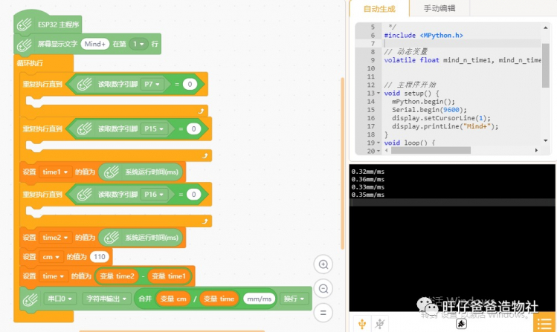Image resolution: width=557 pixels, height=332 pixels.
Task: Open the serial port USB connect icon
Action: 362,324
